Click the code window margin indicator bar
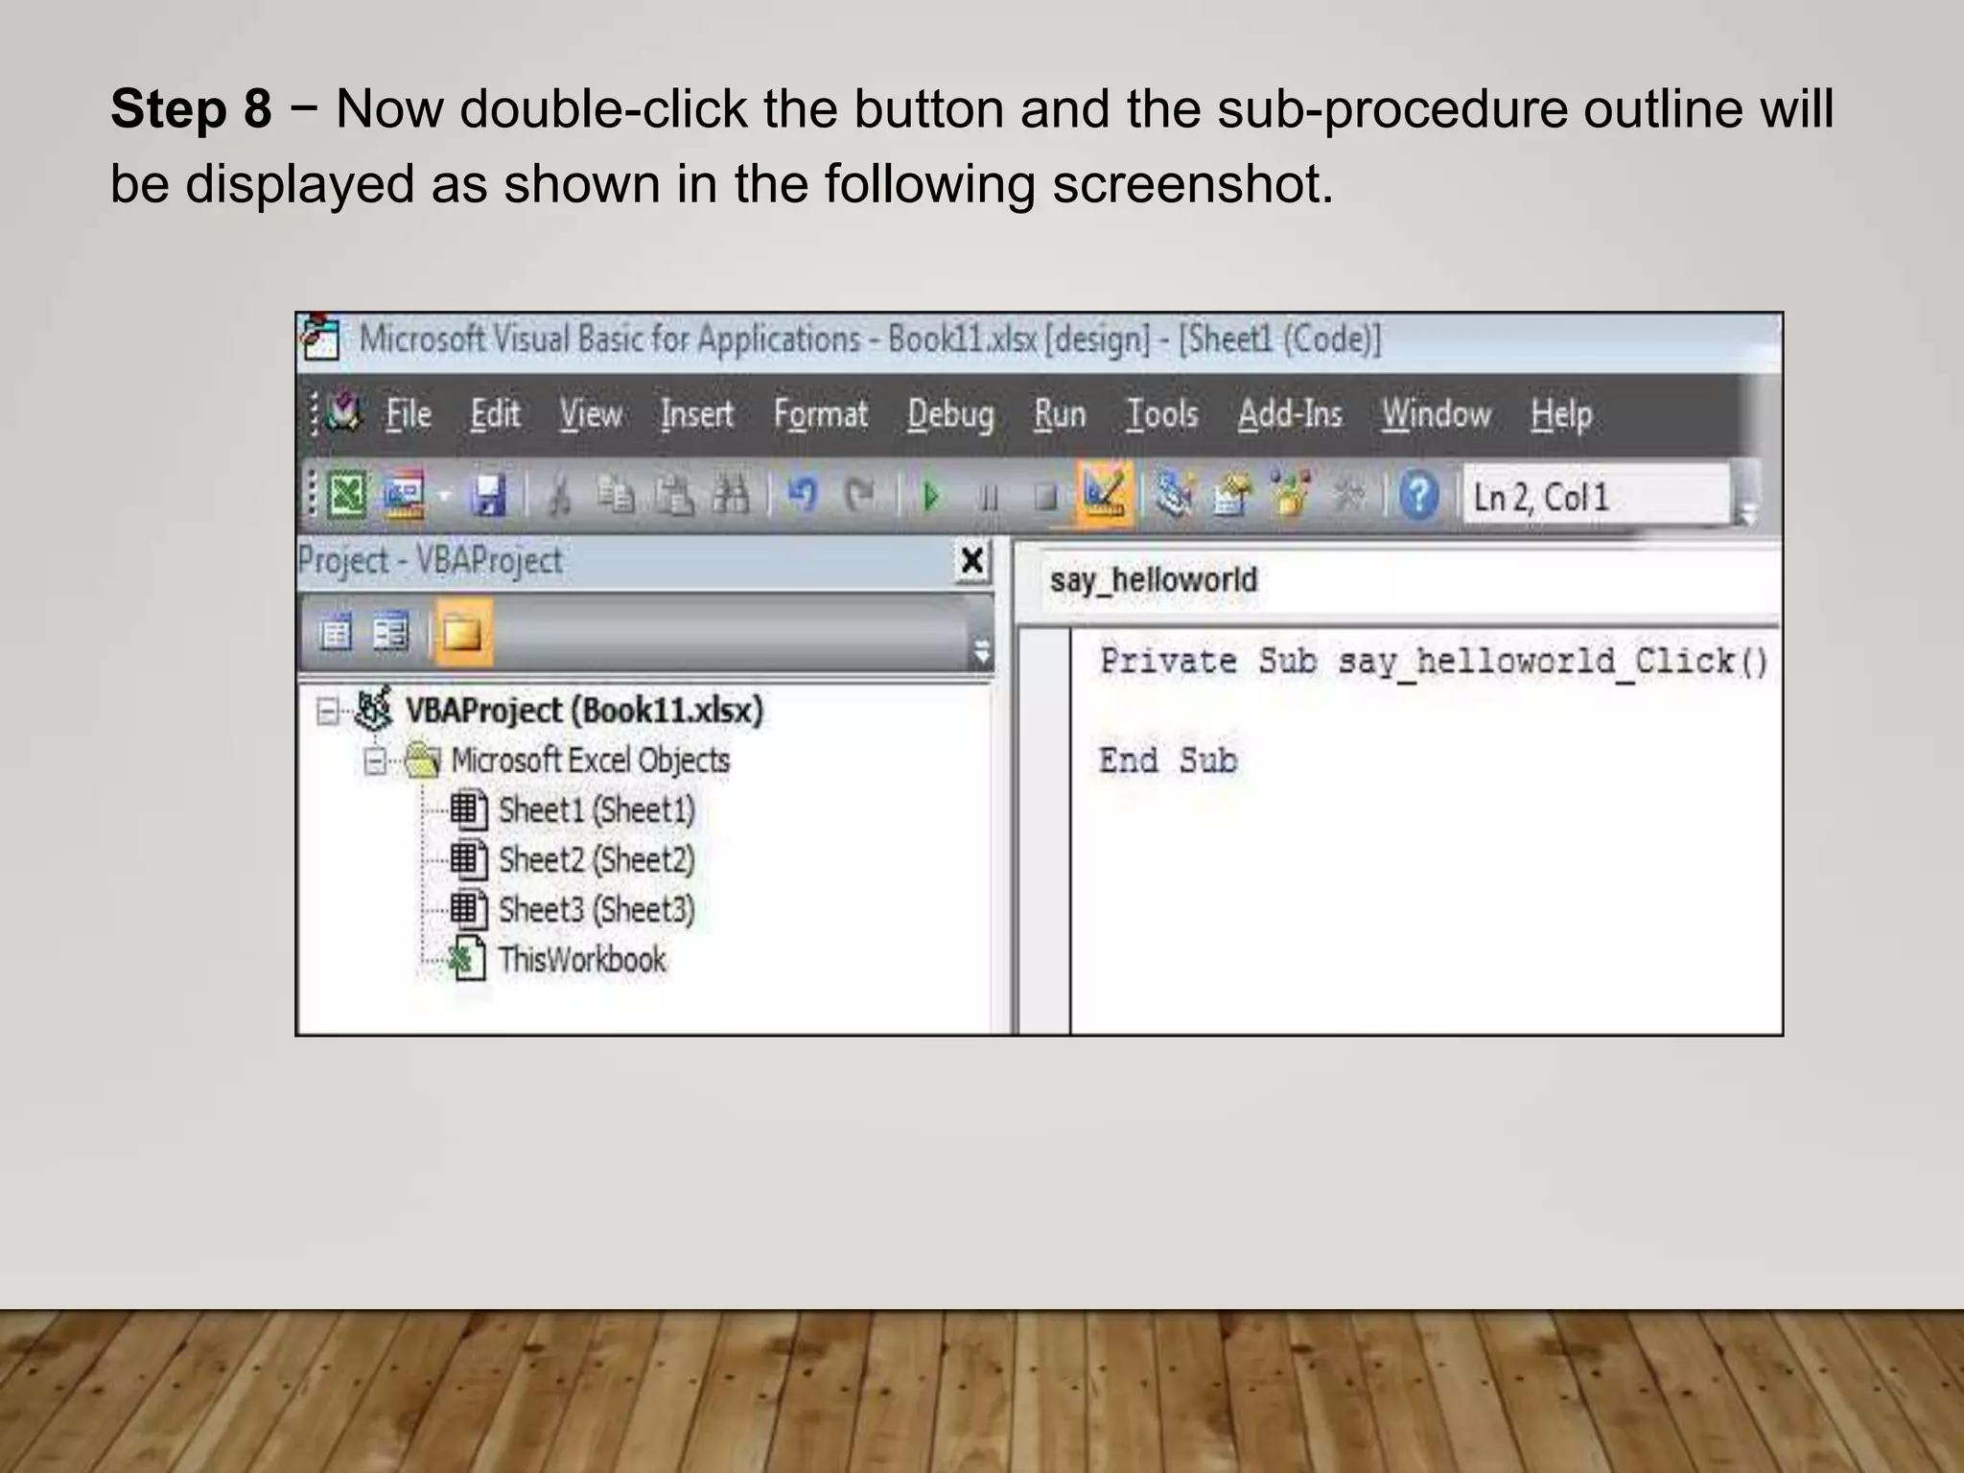Viewport: 1964px width, 1473px height. point(1044,830)
